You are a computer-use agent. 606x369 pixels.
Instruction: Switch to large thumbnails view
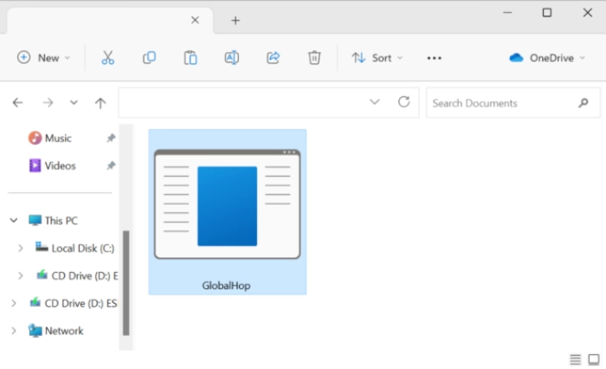(594, 359)
